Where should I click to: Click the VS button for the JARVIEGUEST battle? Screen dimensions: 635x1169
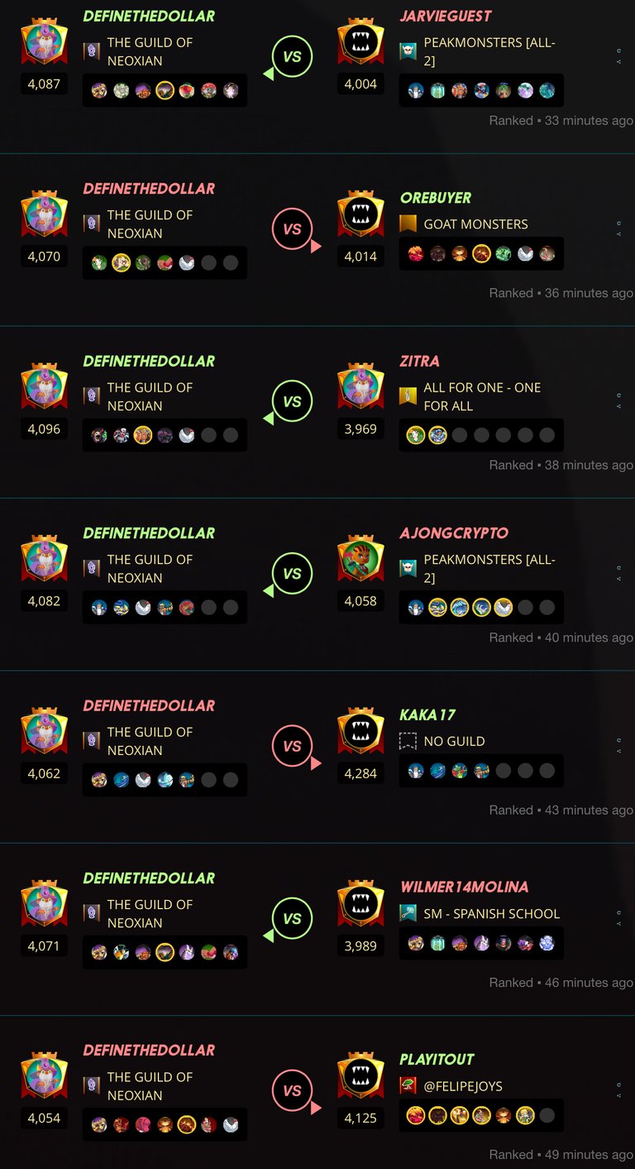(292, 57)
